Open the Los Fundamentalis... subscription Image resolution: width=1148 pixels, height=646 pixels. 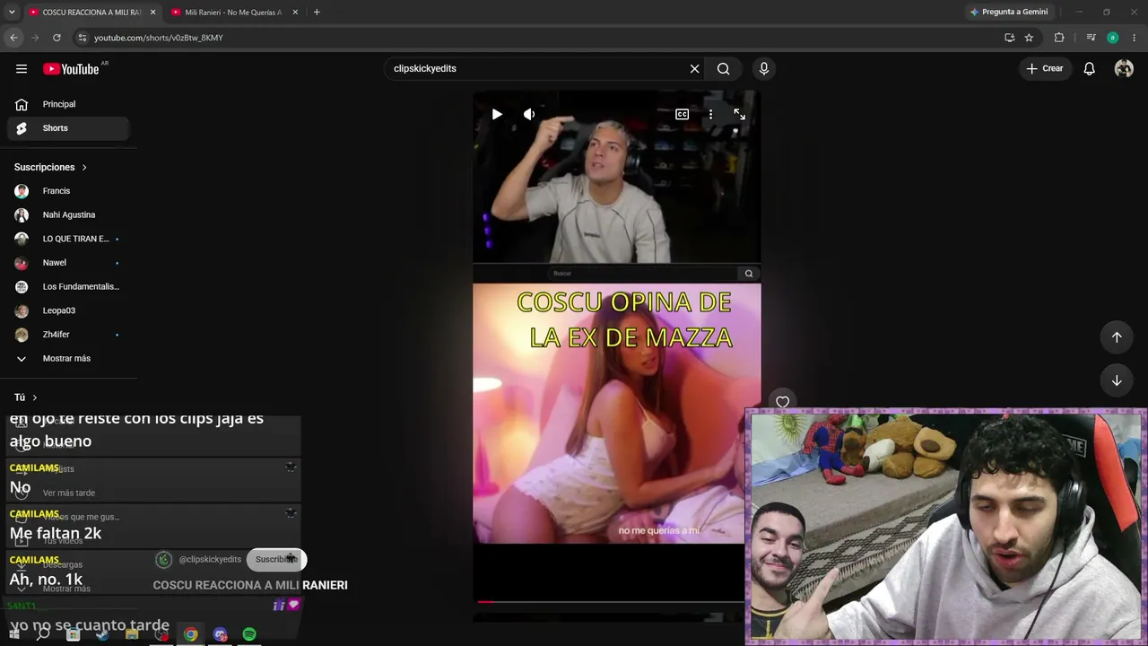(68, 287)
